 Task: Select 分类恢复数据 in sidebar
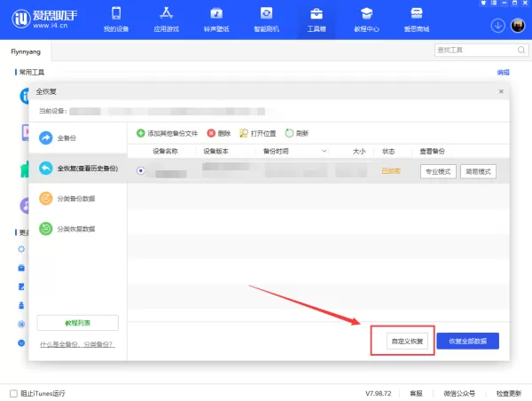point(78,229)
